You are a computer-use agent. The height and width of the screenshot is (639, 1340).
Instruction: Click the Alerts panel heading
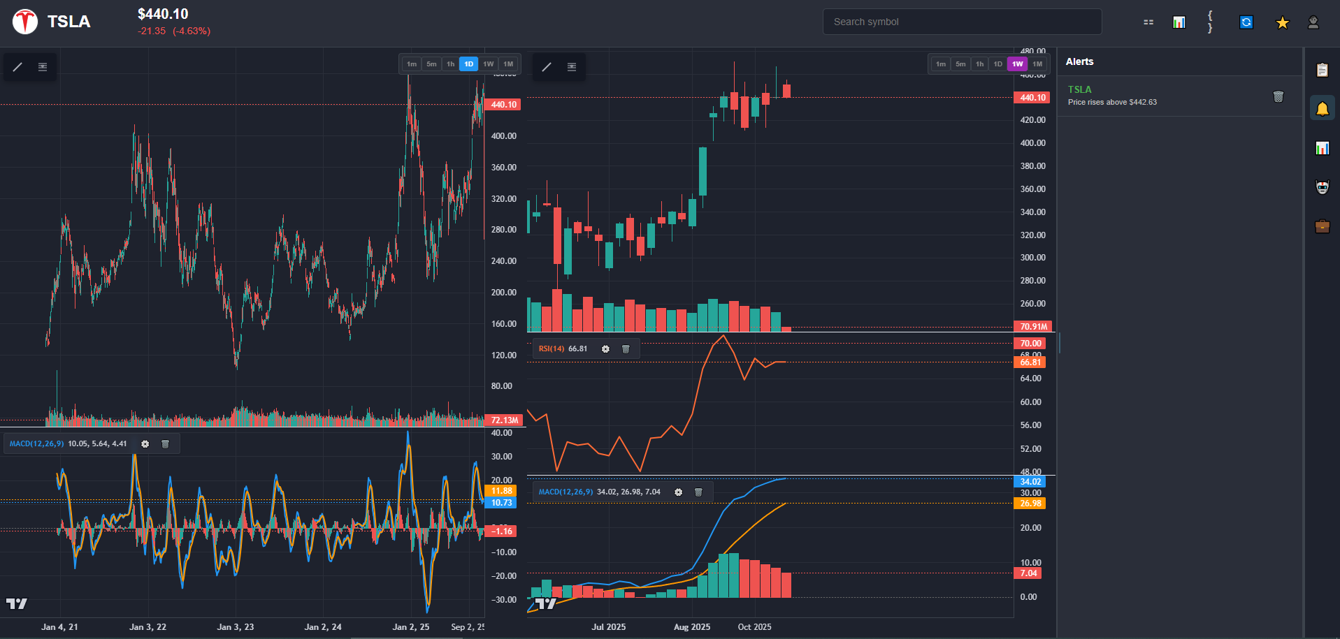[1079, 61]
